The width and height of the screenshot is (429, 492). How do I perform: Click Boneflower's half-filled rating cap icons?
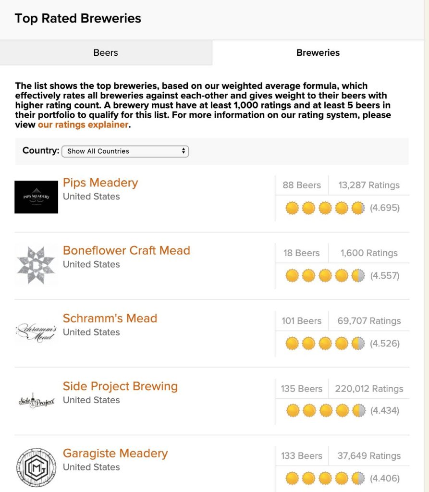(325, 276)
